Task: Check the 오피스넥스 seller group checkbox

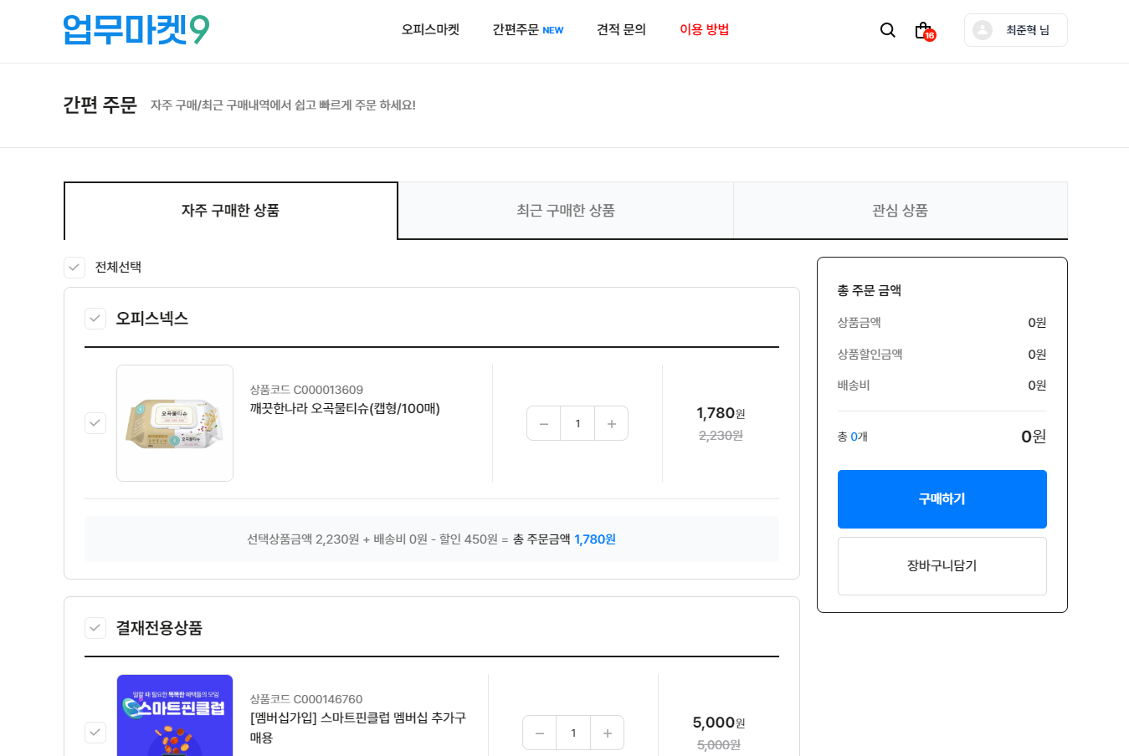Action: pyautogui.click(x=95, y=319)
